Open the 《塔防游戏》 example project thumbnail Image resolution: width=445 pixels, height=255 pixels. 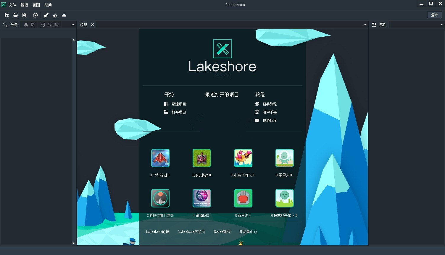(x=201, y=158)
